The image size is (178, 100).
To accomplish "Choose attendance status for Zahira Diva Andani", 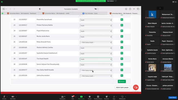I will tap(96, 76).
